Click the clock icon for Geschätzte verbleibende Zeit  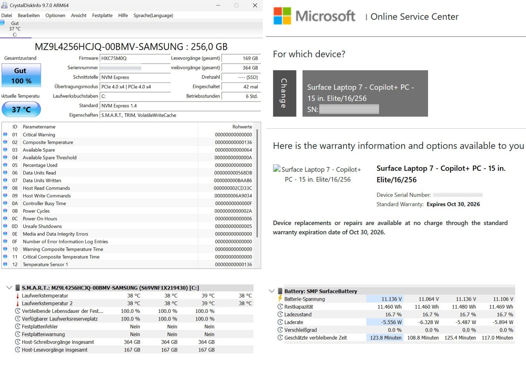pyautogui.click(x=280, y=338)
